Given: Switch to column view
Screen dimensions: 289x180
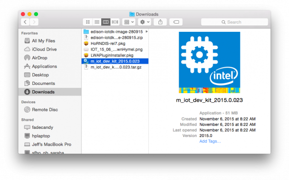Looking at the screenshot, I should pyautogui.click(x=106, y=22).
